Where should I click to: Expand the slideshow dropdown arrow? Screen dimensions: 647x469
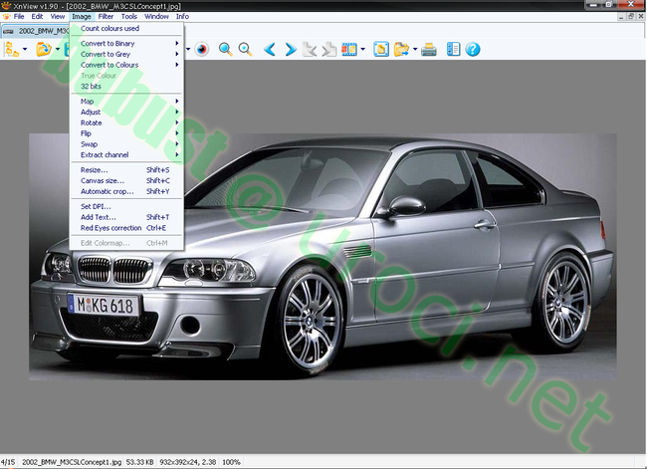(x=362, y=49)
